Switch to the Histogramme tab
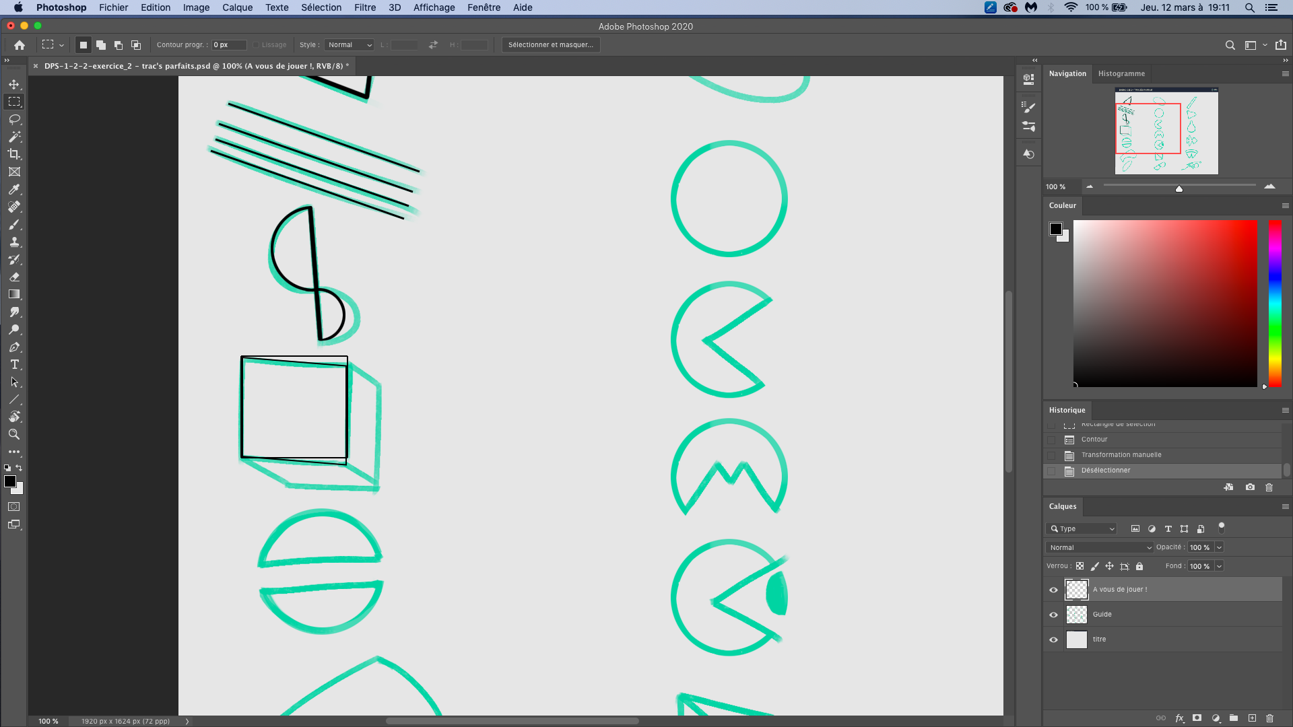 1121,73
